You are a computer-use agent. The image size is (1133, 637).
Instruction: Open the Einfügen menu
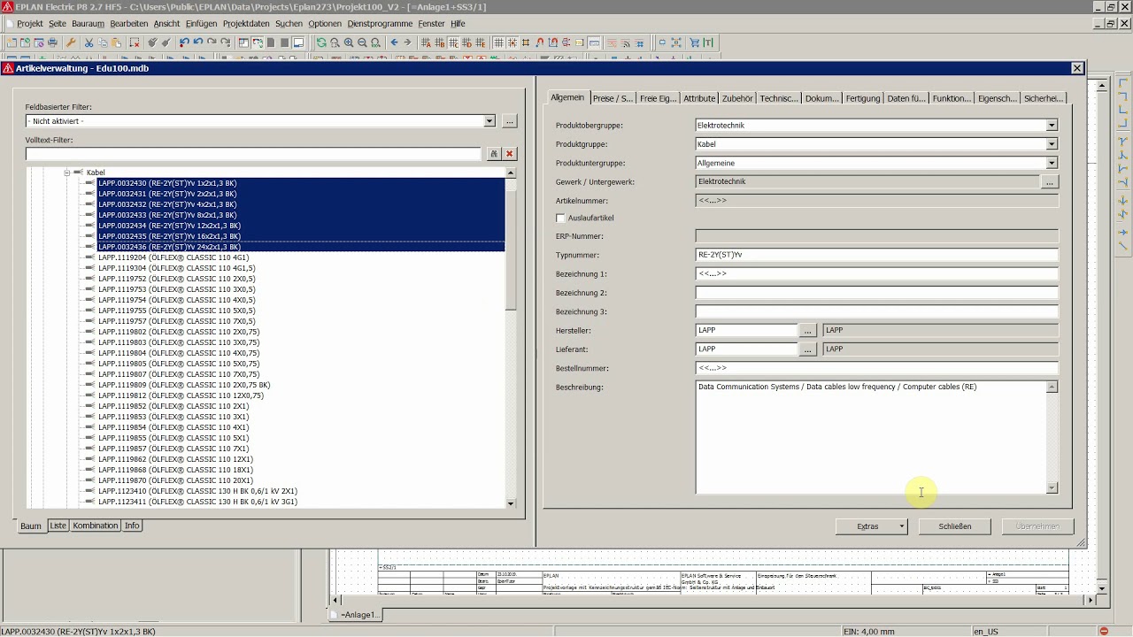[x=201, y=24]
